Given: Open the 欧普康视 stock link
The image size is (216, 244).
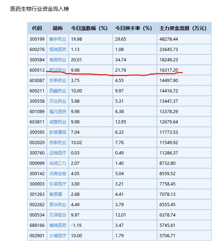Looking at the screenshot, I should 58,132.
